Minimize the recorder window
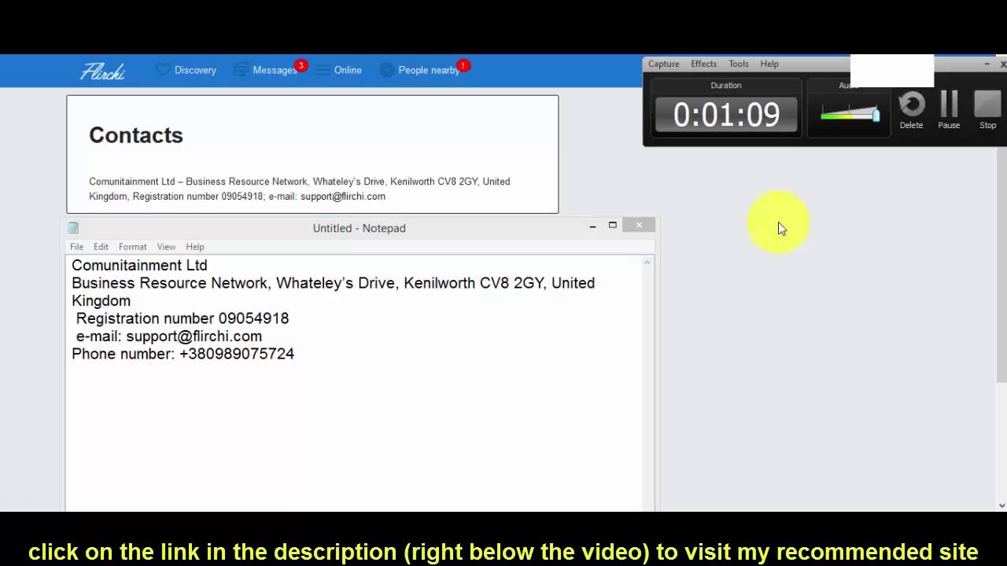 tap(987, 64)
